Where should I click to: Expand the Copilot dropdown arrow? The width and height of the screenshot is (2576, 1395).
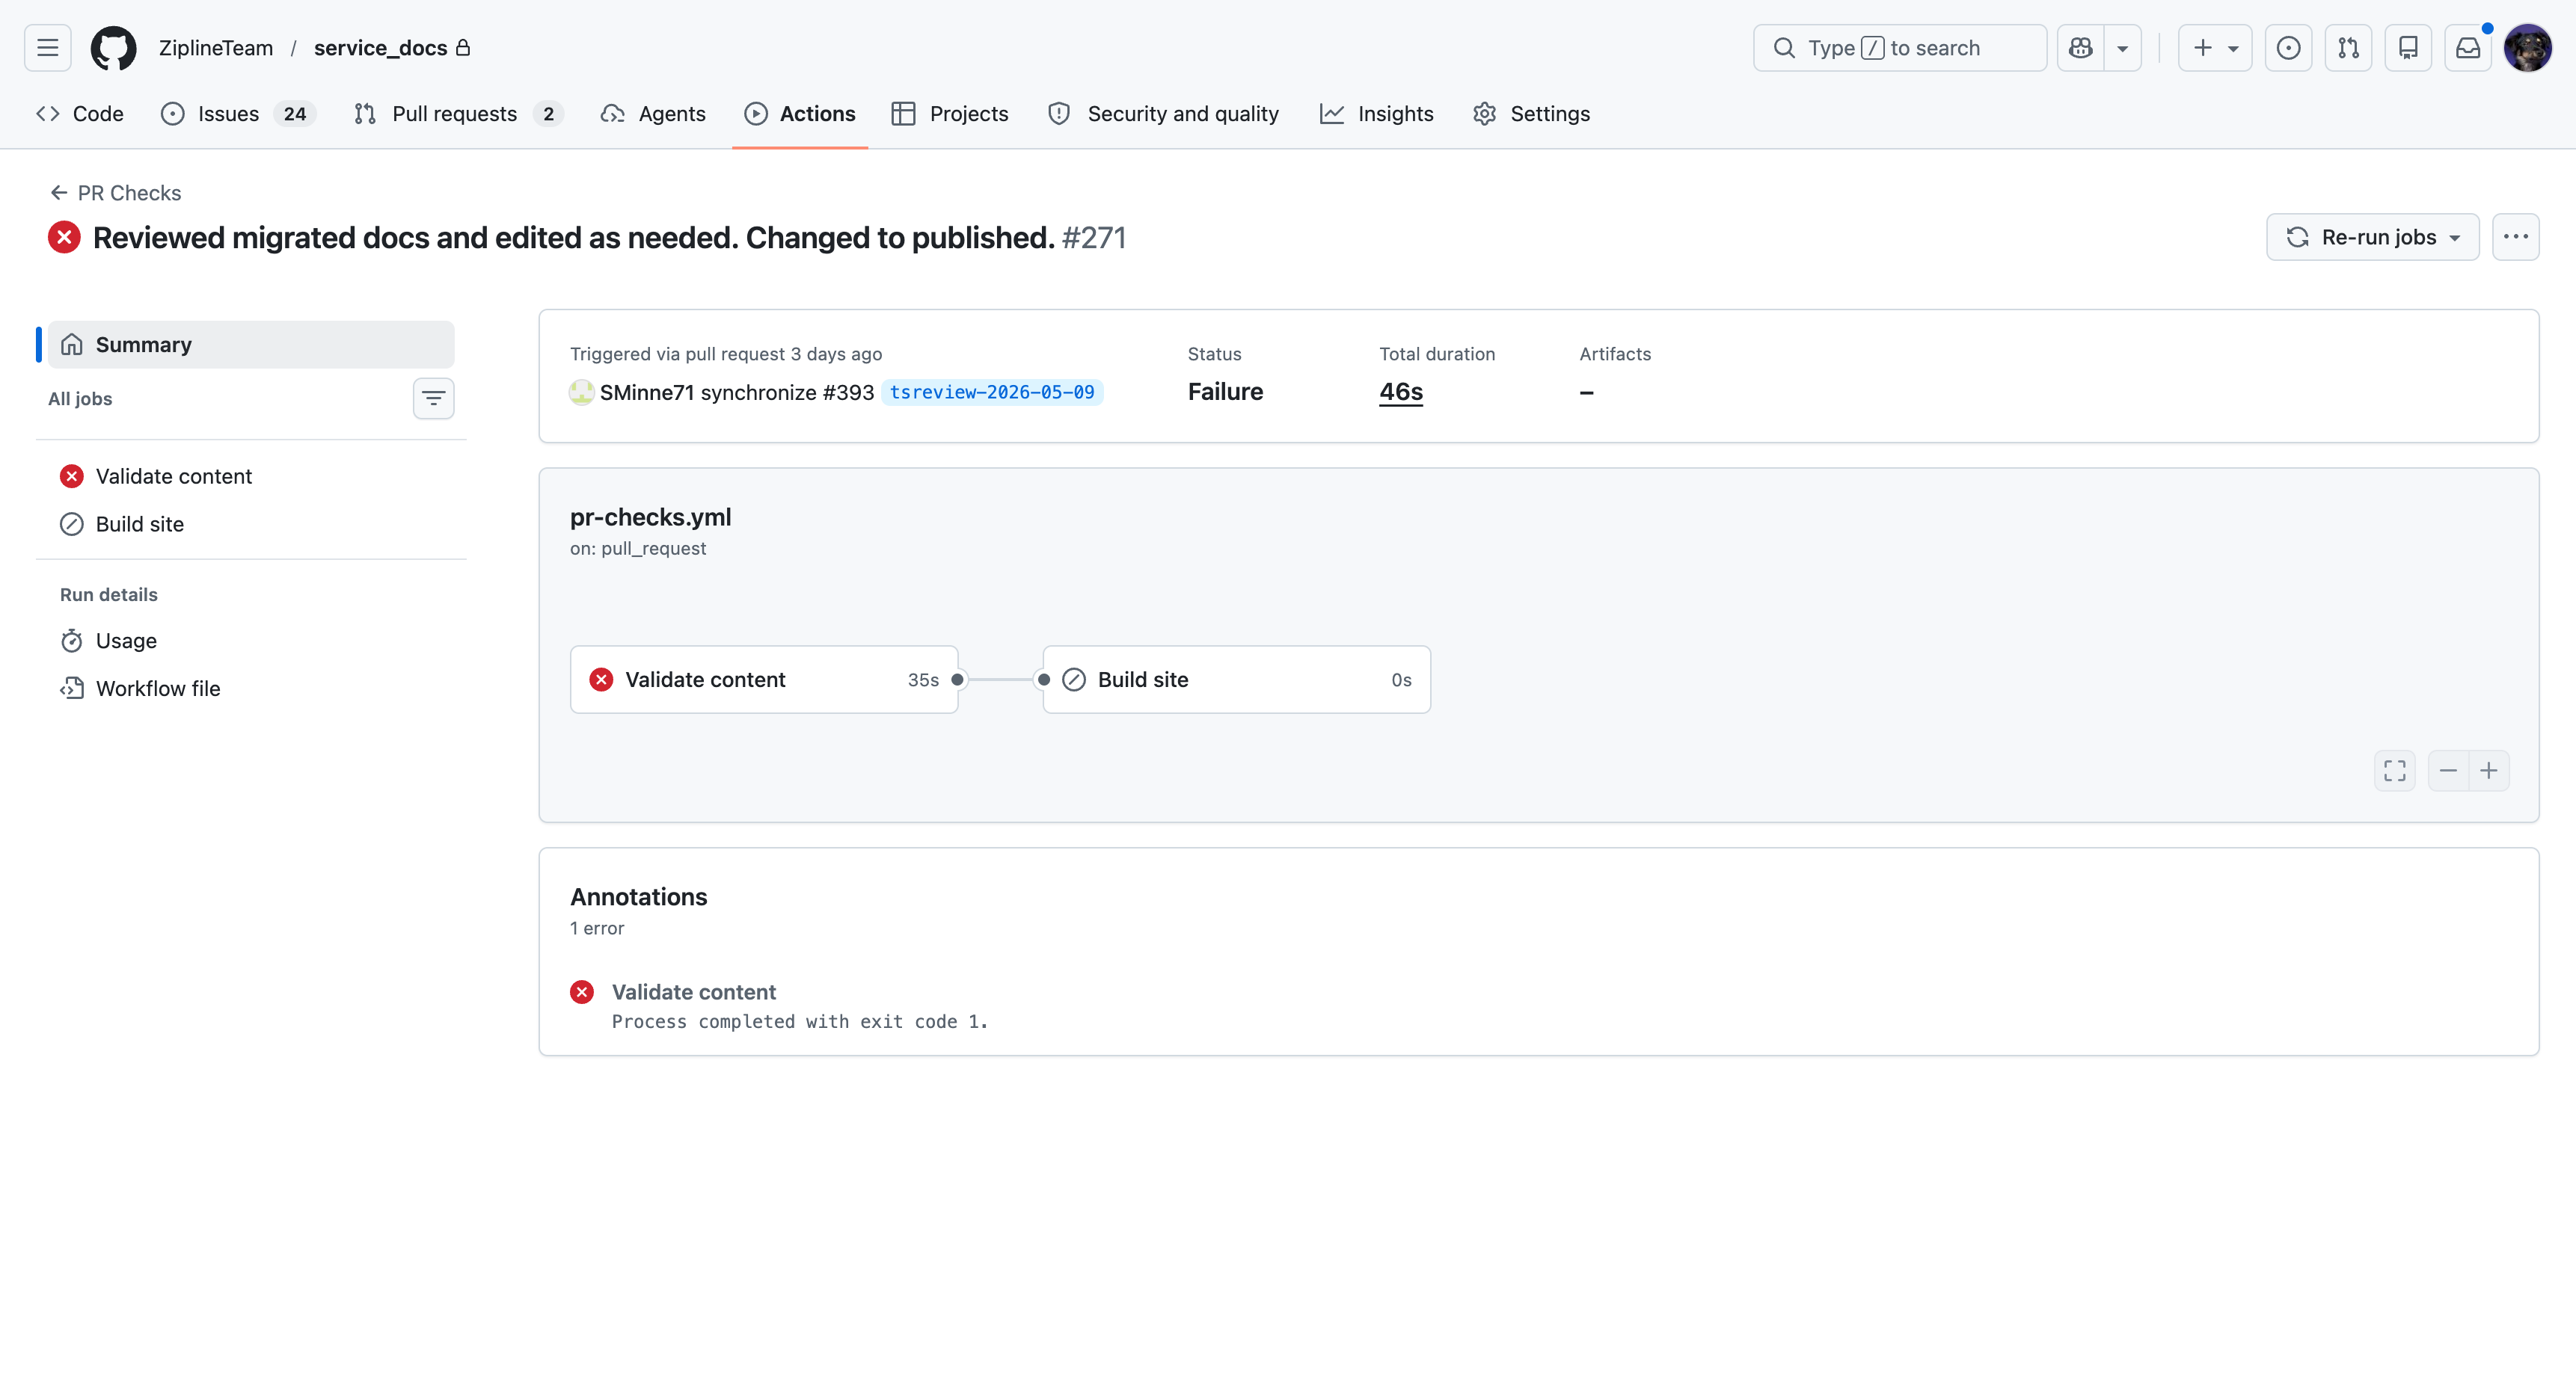tap(2122, 48)
